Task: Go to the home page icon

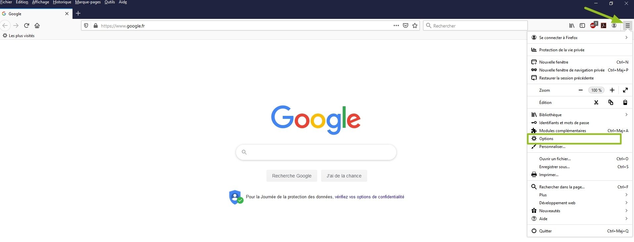Action: [37, 25]
